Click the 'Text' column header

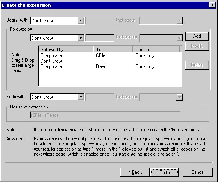[113, 49]
